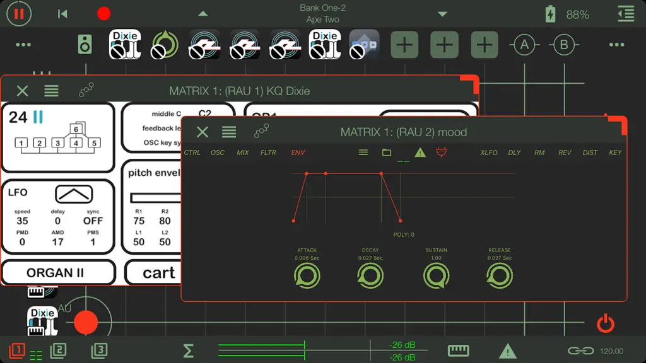646x363 pixels.
Task: Click the ATTACK knob
Action: (x=307, y=276)
